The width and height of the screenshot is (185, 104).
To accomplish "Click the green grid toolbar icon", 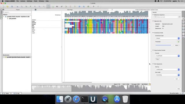I will pos(88,6).
